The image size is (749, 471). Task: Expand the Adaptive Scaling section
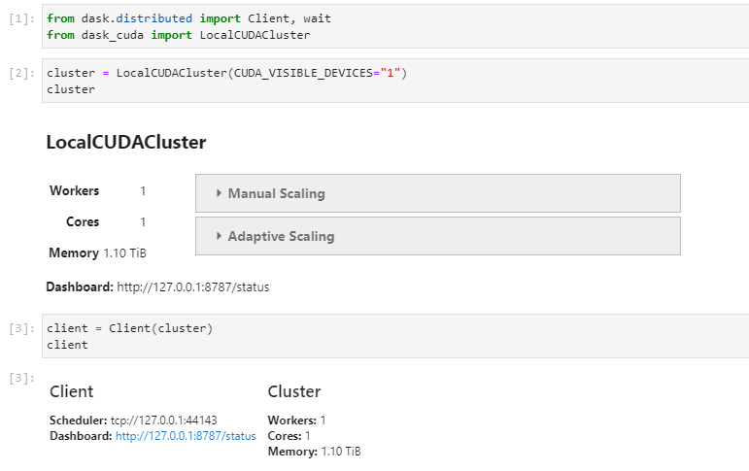click(437, 236)
